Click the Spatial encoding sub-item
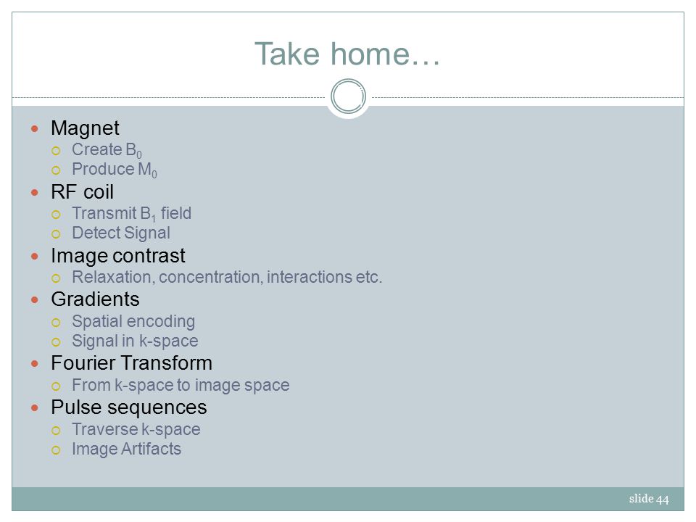The width and height of the screenshot is (696, 522). pyautogui.click(x=133, y=321)
